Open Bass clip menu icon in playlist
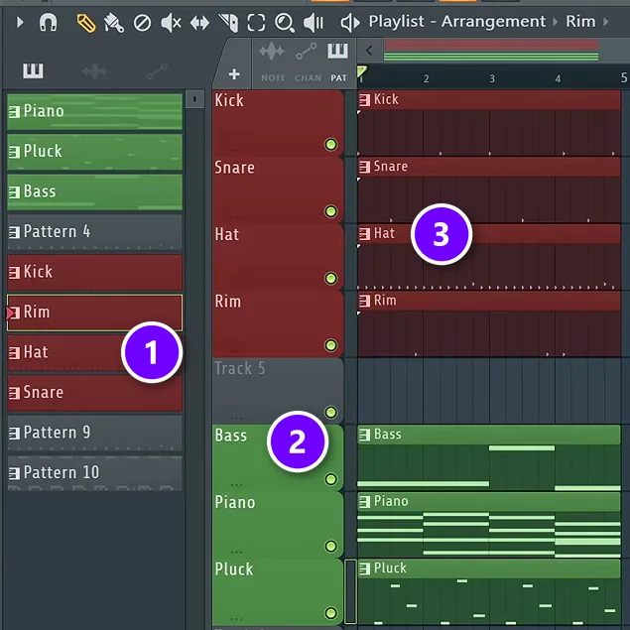The image size is (630, 630). (364, 435)
